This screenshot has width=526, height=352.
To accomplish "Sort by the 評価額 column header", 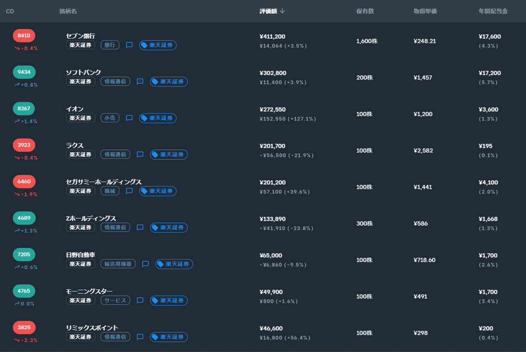I will 268,11.
